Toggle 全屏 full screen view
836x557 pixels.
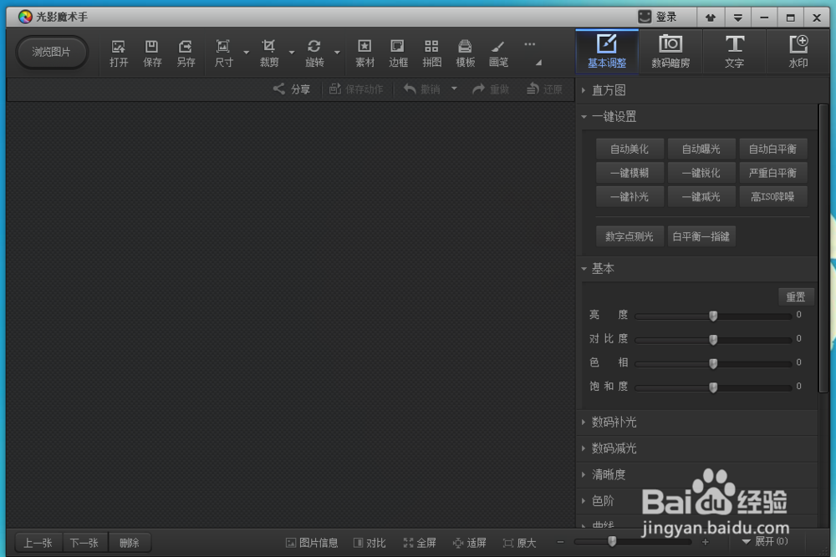(420, 542)
